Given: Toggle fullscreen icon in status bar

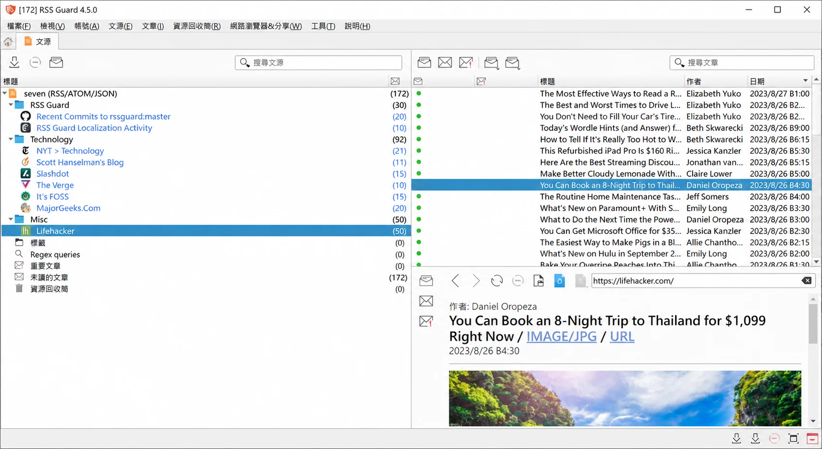Looking at the screenshot, I should (x=793, y=439).
